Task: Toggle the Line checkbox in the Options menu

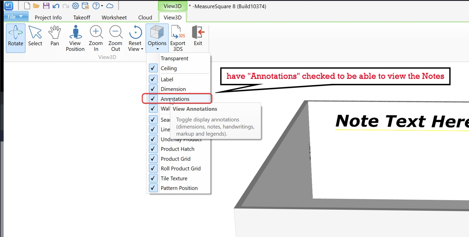Action: tap(153, 129)
